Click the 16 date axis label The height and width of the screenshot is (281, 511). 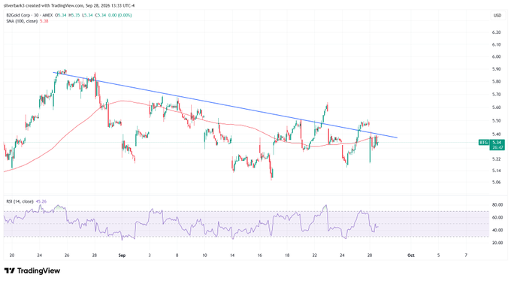[x=260, y=255]
